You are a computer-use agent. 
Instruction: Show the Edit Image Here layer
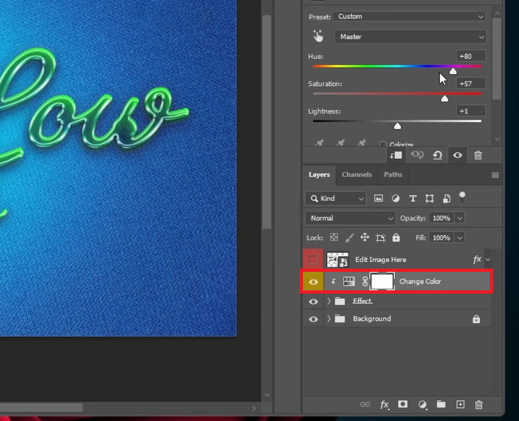(x=313, y=260)
